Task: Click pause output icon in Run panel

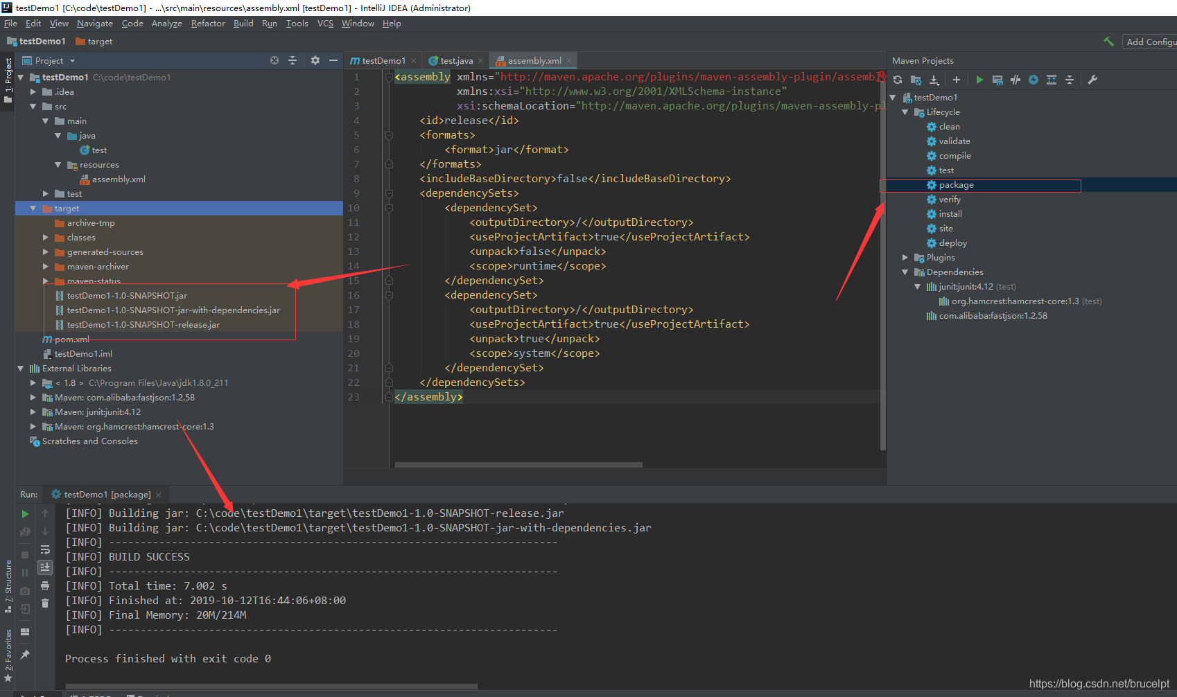Action: pos(25,573)
